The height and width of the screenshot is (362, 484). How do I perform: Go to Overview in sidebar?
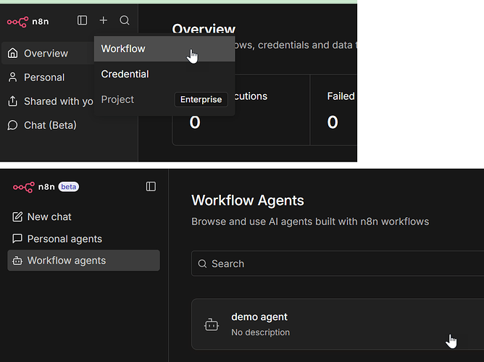pos(46,53)
